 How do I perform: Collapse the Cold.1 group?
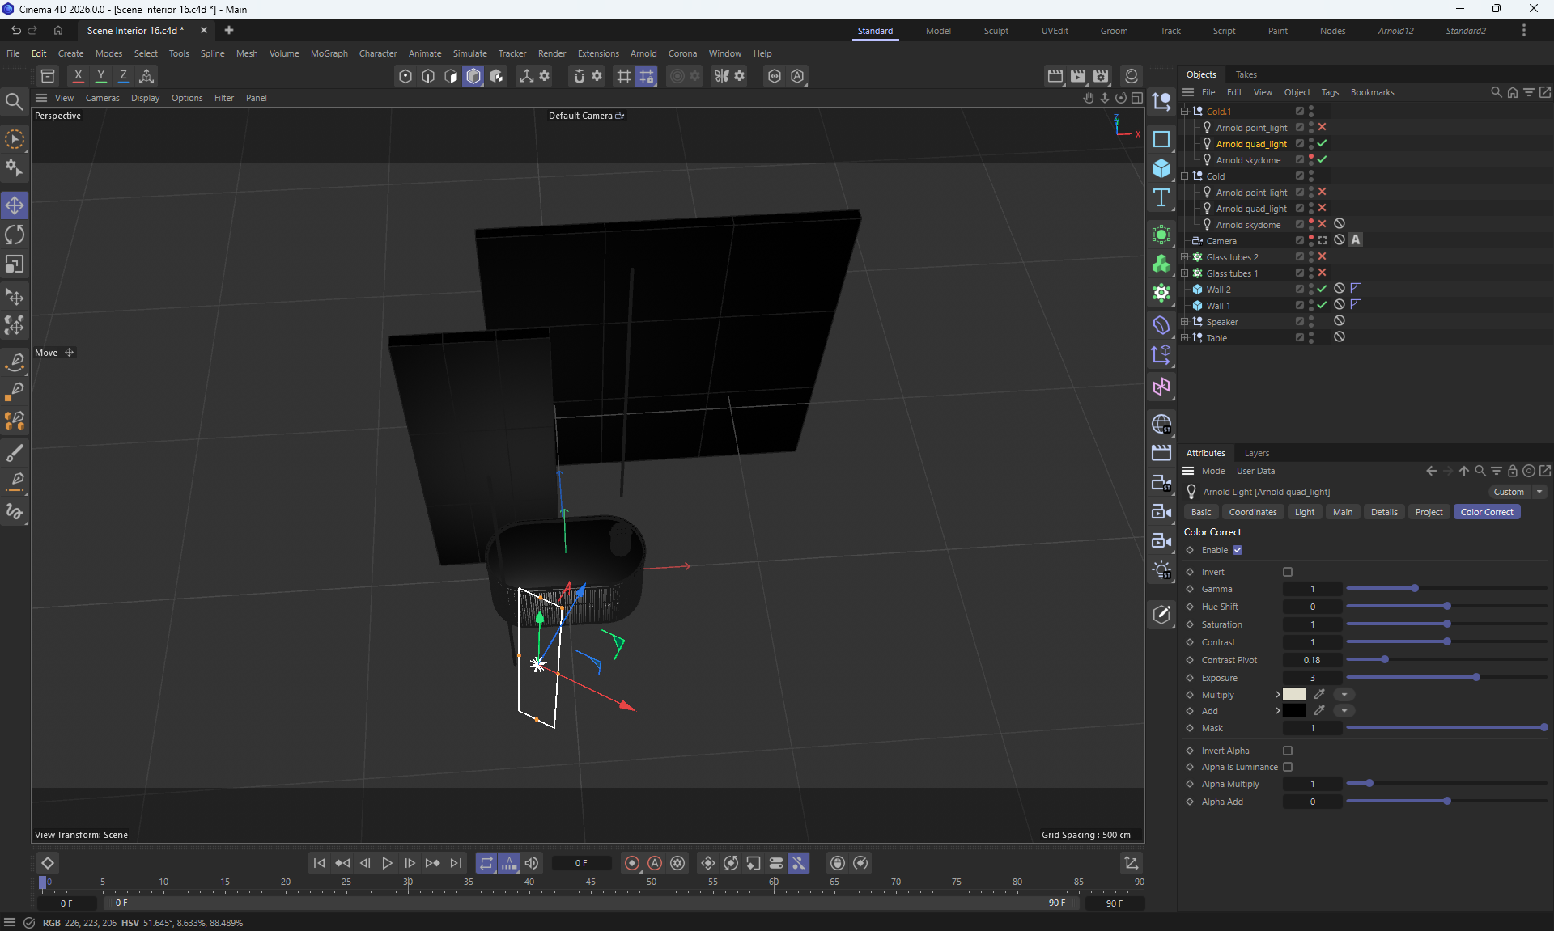coord(1185,112)
